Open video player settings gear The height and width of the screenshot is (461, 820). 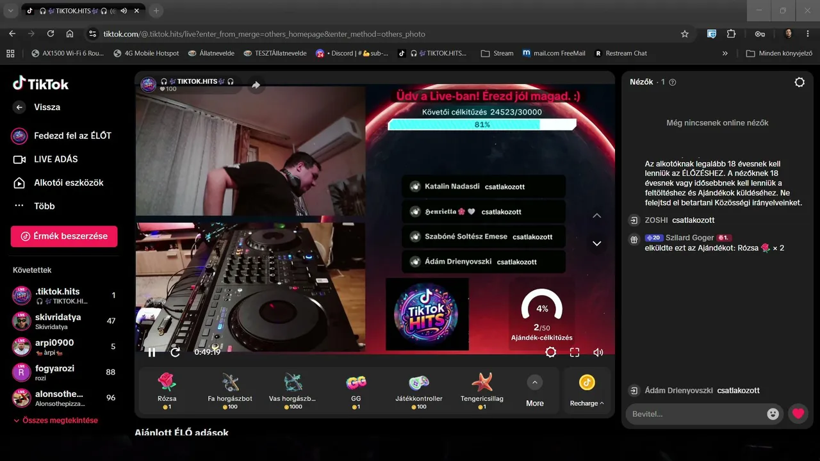tap(550, 352)
